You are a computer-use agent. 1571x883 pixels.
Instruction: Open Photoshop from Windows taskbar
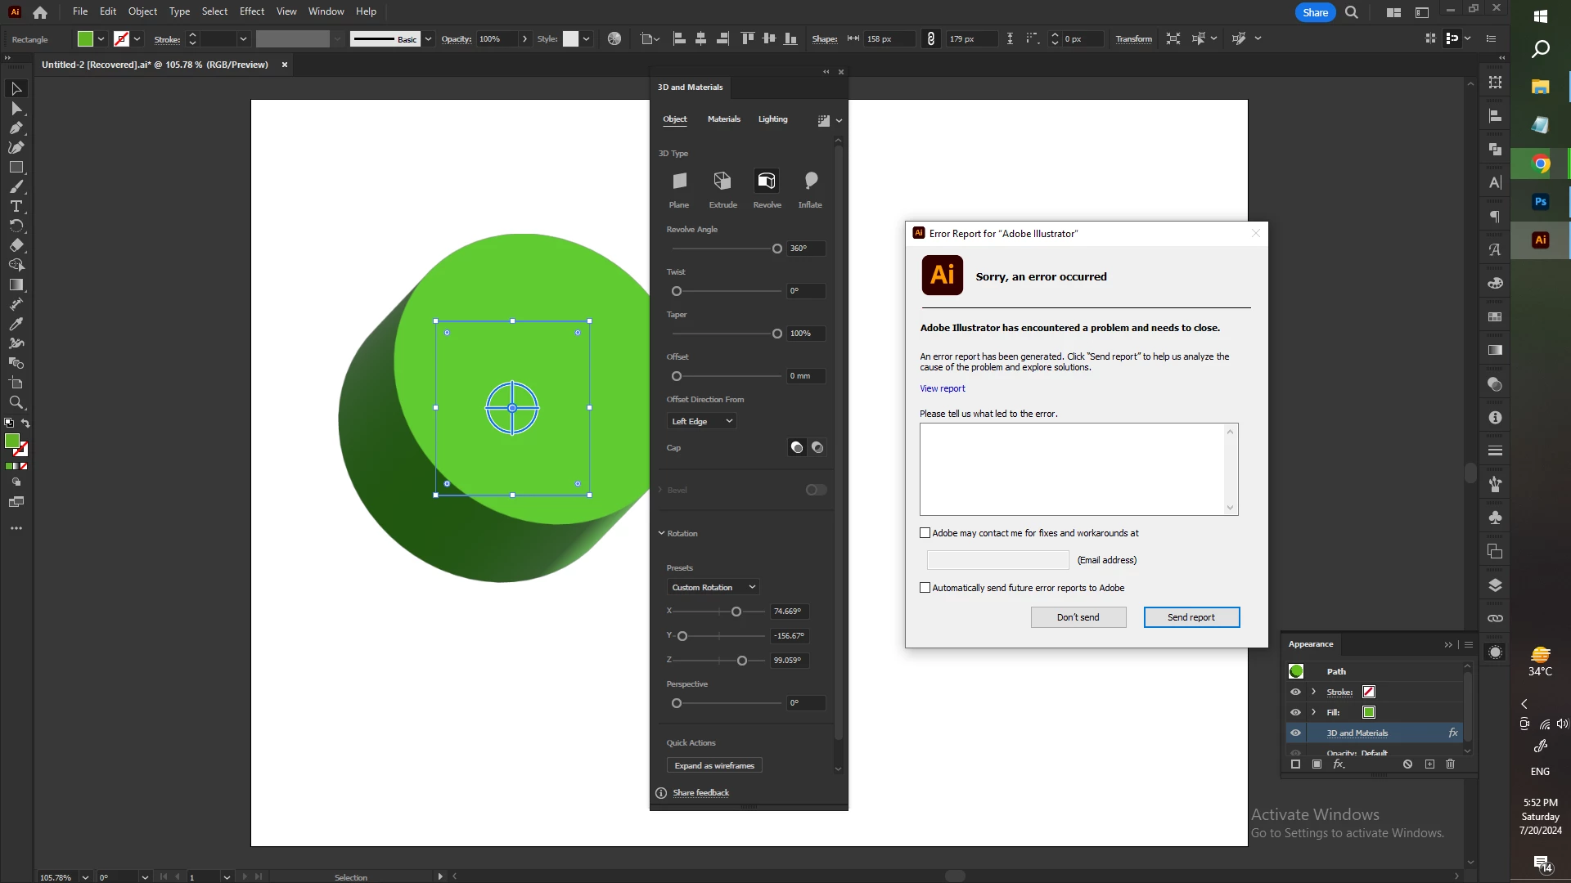point(1540,202)
